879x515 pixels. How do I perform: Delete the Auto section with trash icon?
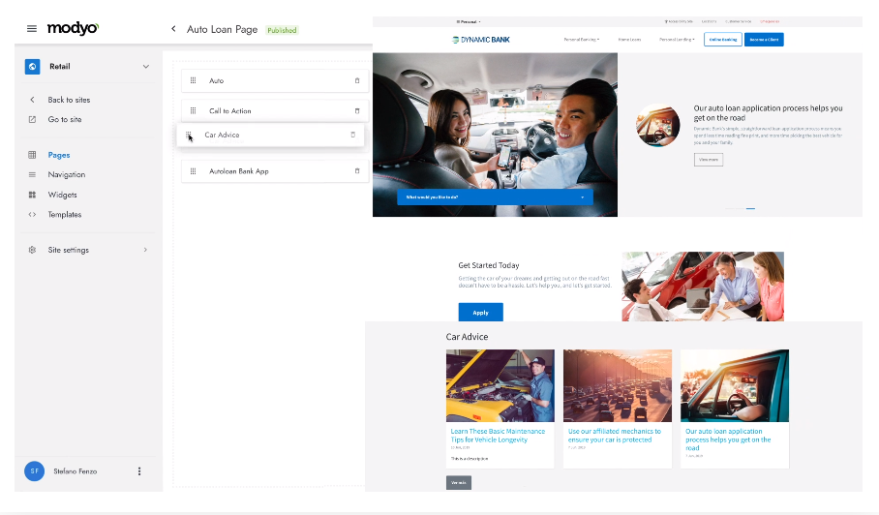click(356, 81)
